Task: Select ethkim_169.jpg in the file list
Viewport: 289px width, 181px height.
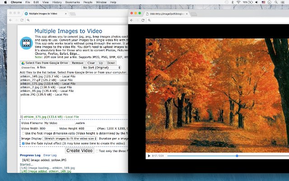Action: pos(74,76)
